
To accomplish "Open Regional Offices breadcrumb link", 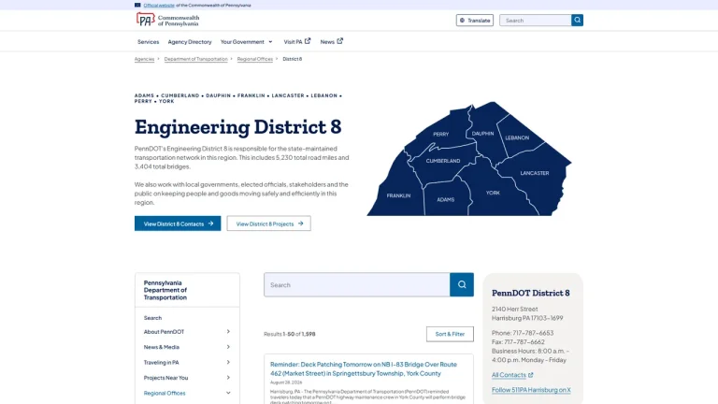I will 254,59.
